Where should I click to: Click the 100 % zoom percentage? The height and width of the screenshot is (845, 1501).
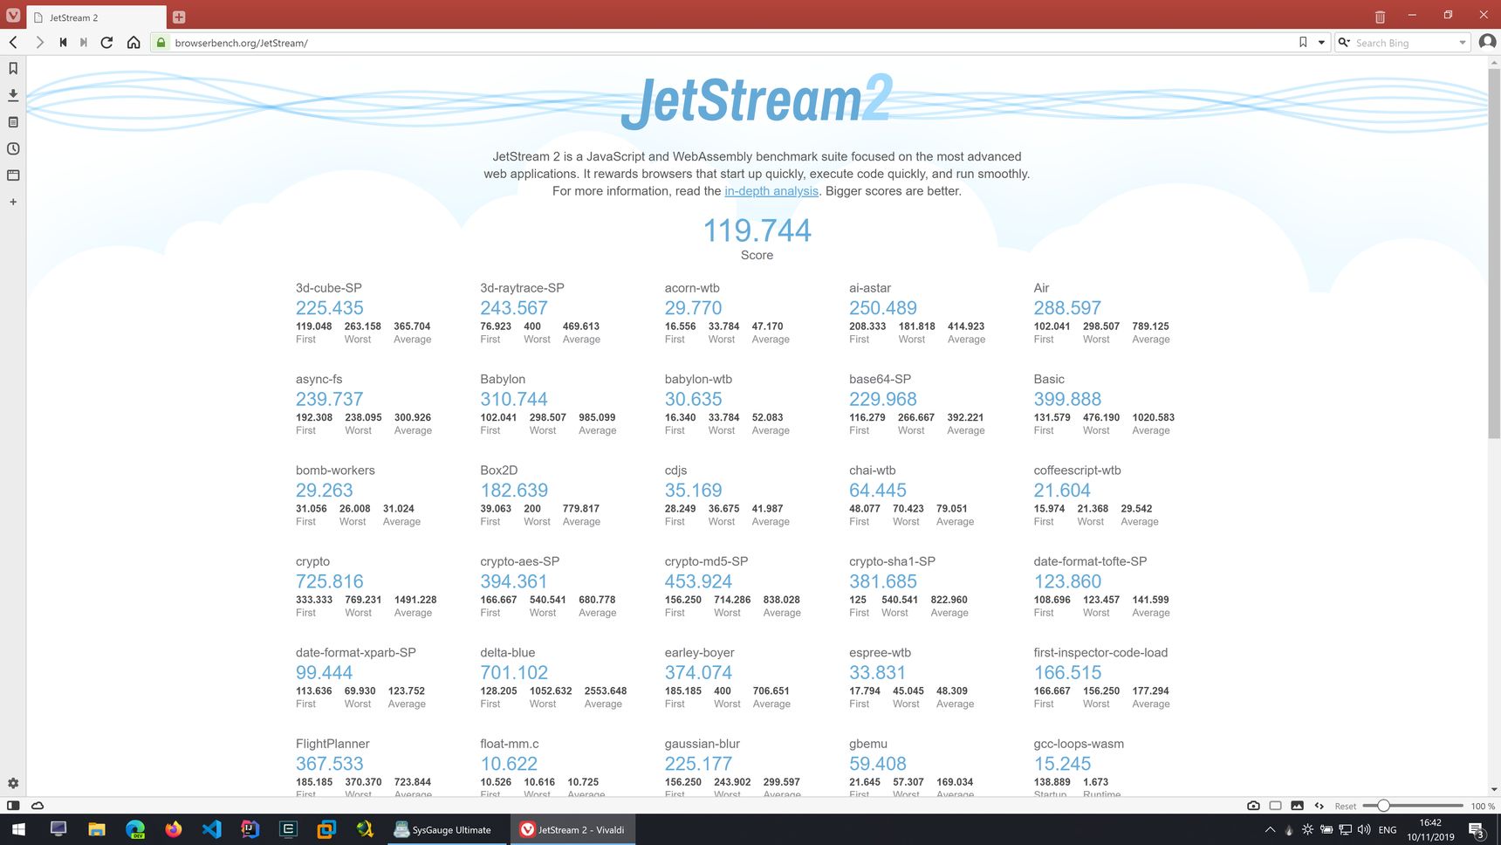(x=1483, y=806)
